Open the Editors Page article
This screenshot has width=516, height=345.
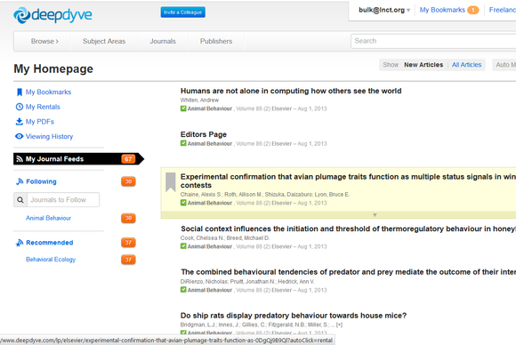coord(204,134)
